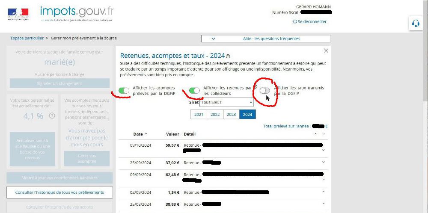
Task: Toggle Afficher les retenues par les collecteurs
Action: [x=195, y=91]
